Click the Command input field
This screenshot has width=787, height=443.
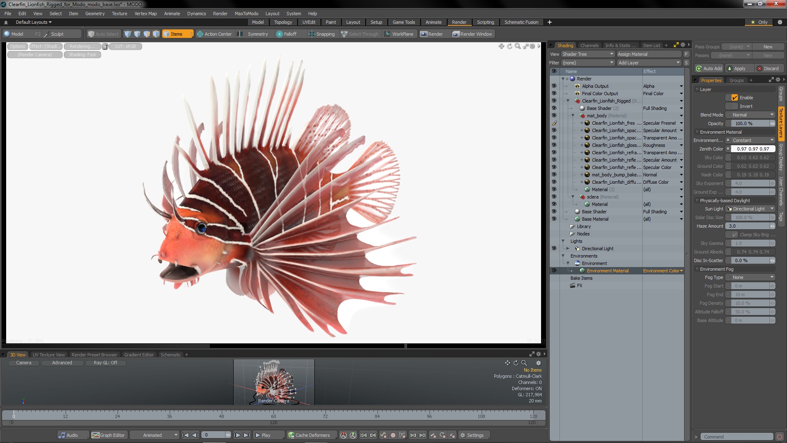[x=736, y=437]
